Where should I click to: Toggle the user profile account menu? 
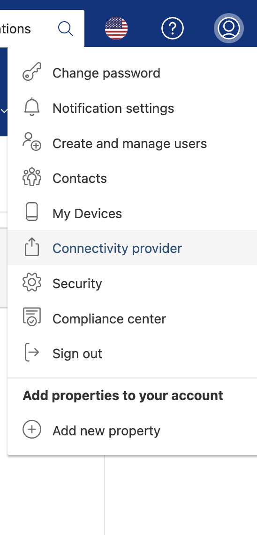click(229, 28)
